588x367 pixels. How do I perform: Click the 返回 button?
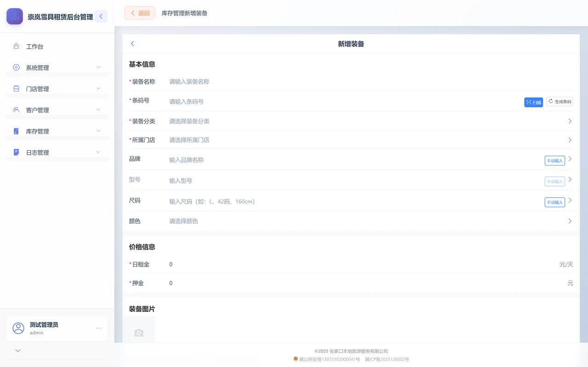coord(140,13)
